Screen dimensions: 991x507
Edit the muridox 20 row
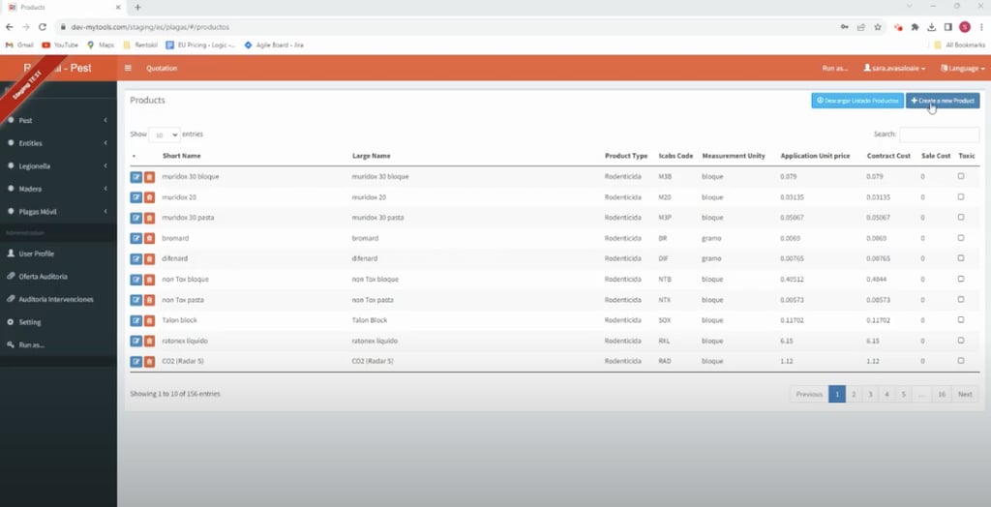tap(135, 197)
